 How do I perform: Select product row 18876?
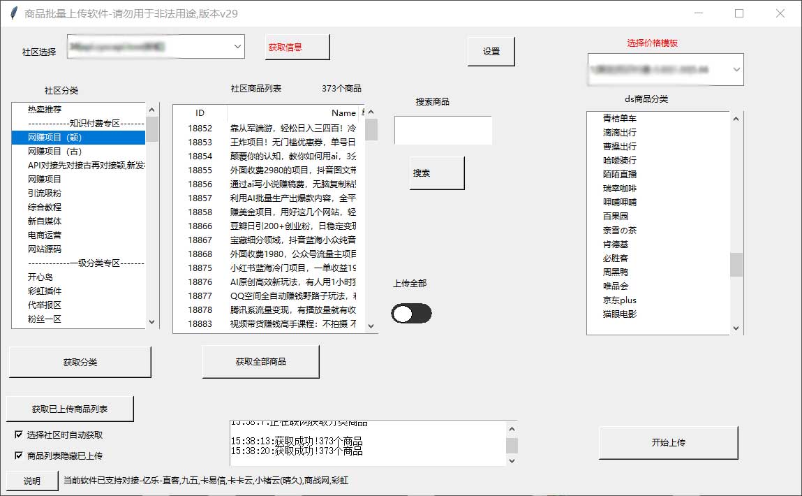tap(269, 282)
